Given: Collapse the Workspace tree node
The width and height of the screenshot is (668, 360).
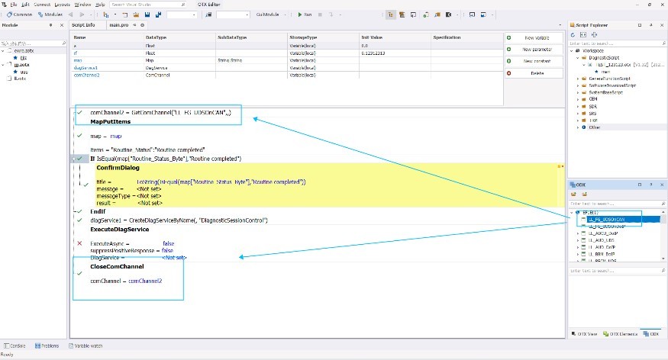Looking at the screenshot, I should 572,50.
